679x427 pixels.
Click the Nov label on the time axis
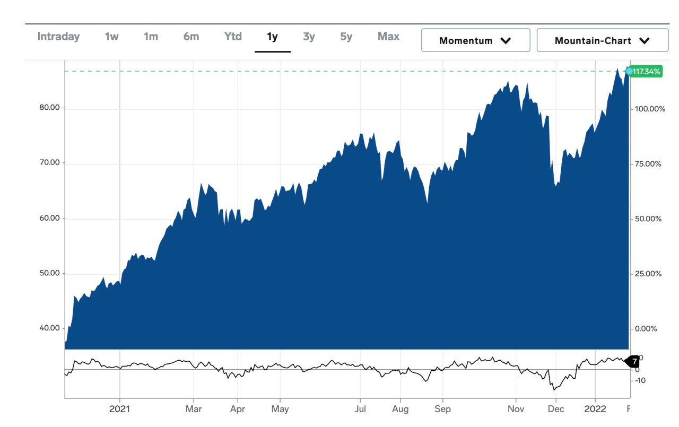point(516,409)
